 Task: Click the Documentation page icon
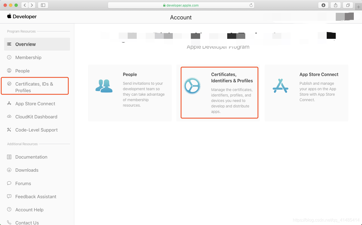pos(9,157)
